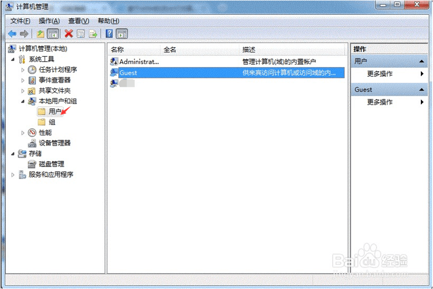Select 磁盘管理 in the tree
Image resolution: width=433 pixels, height=289 pixels.
[51, 164]
